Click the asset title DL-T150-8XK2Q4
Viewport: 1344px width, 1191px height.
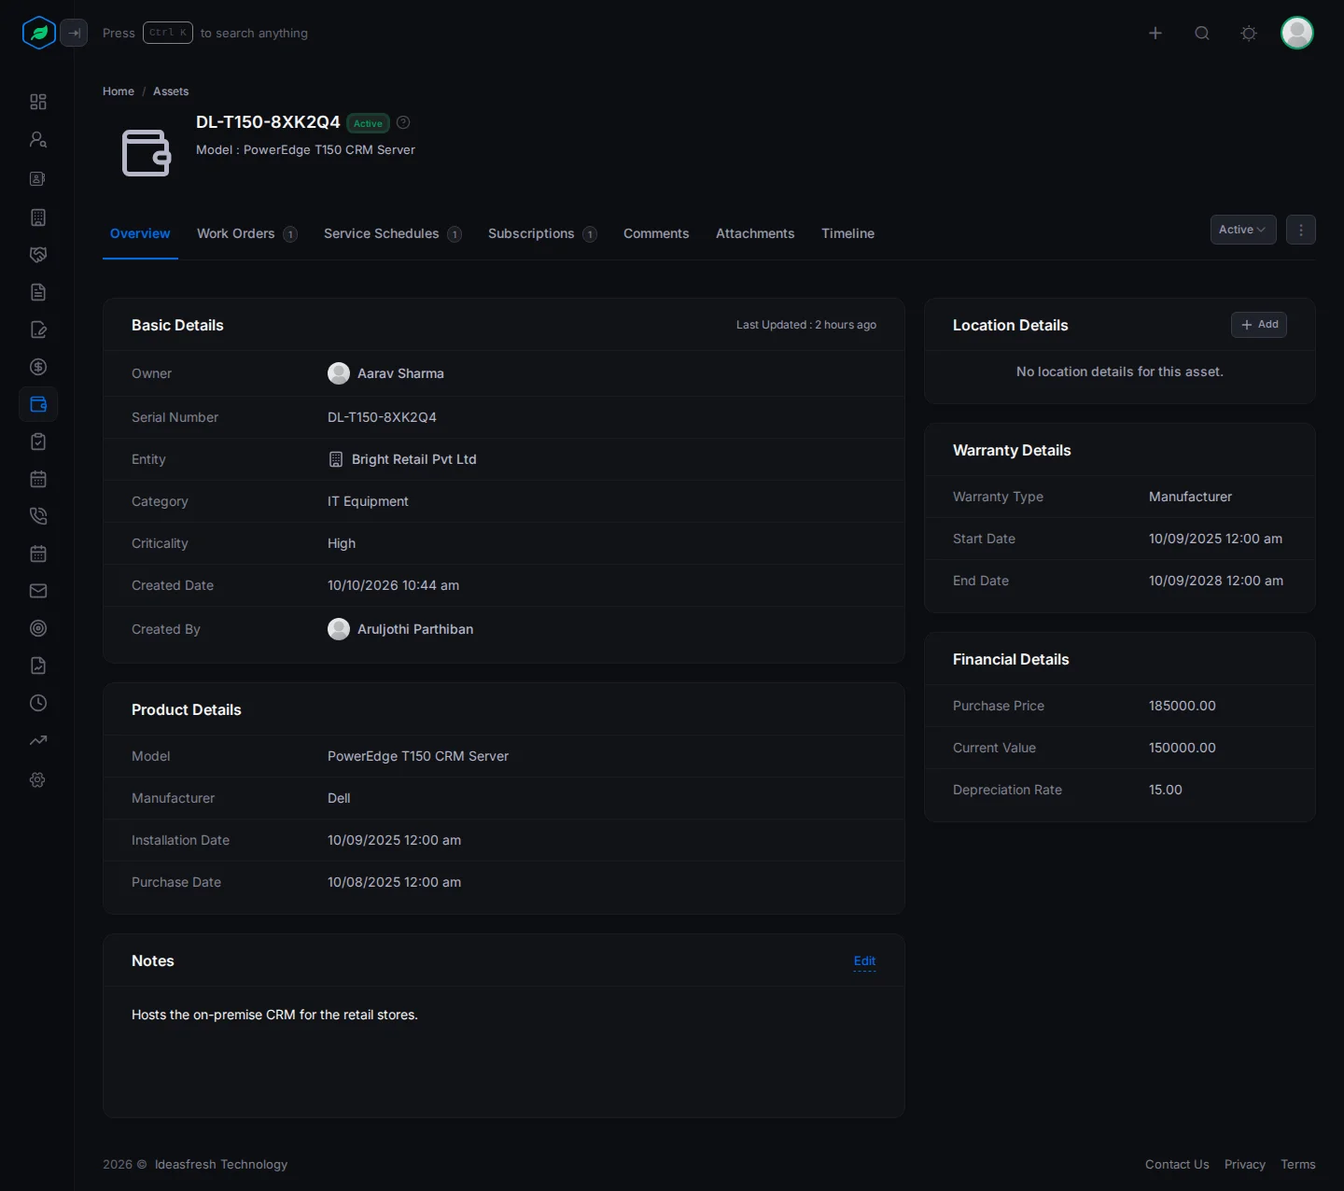click(x=268, y=122)
